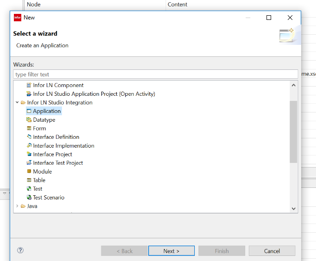Image resolution: width=316 pixels, height=261 pixels.
Task: Select Interface Implementation in the list
Action: (63, 146)
